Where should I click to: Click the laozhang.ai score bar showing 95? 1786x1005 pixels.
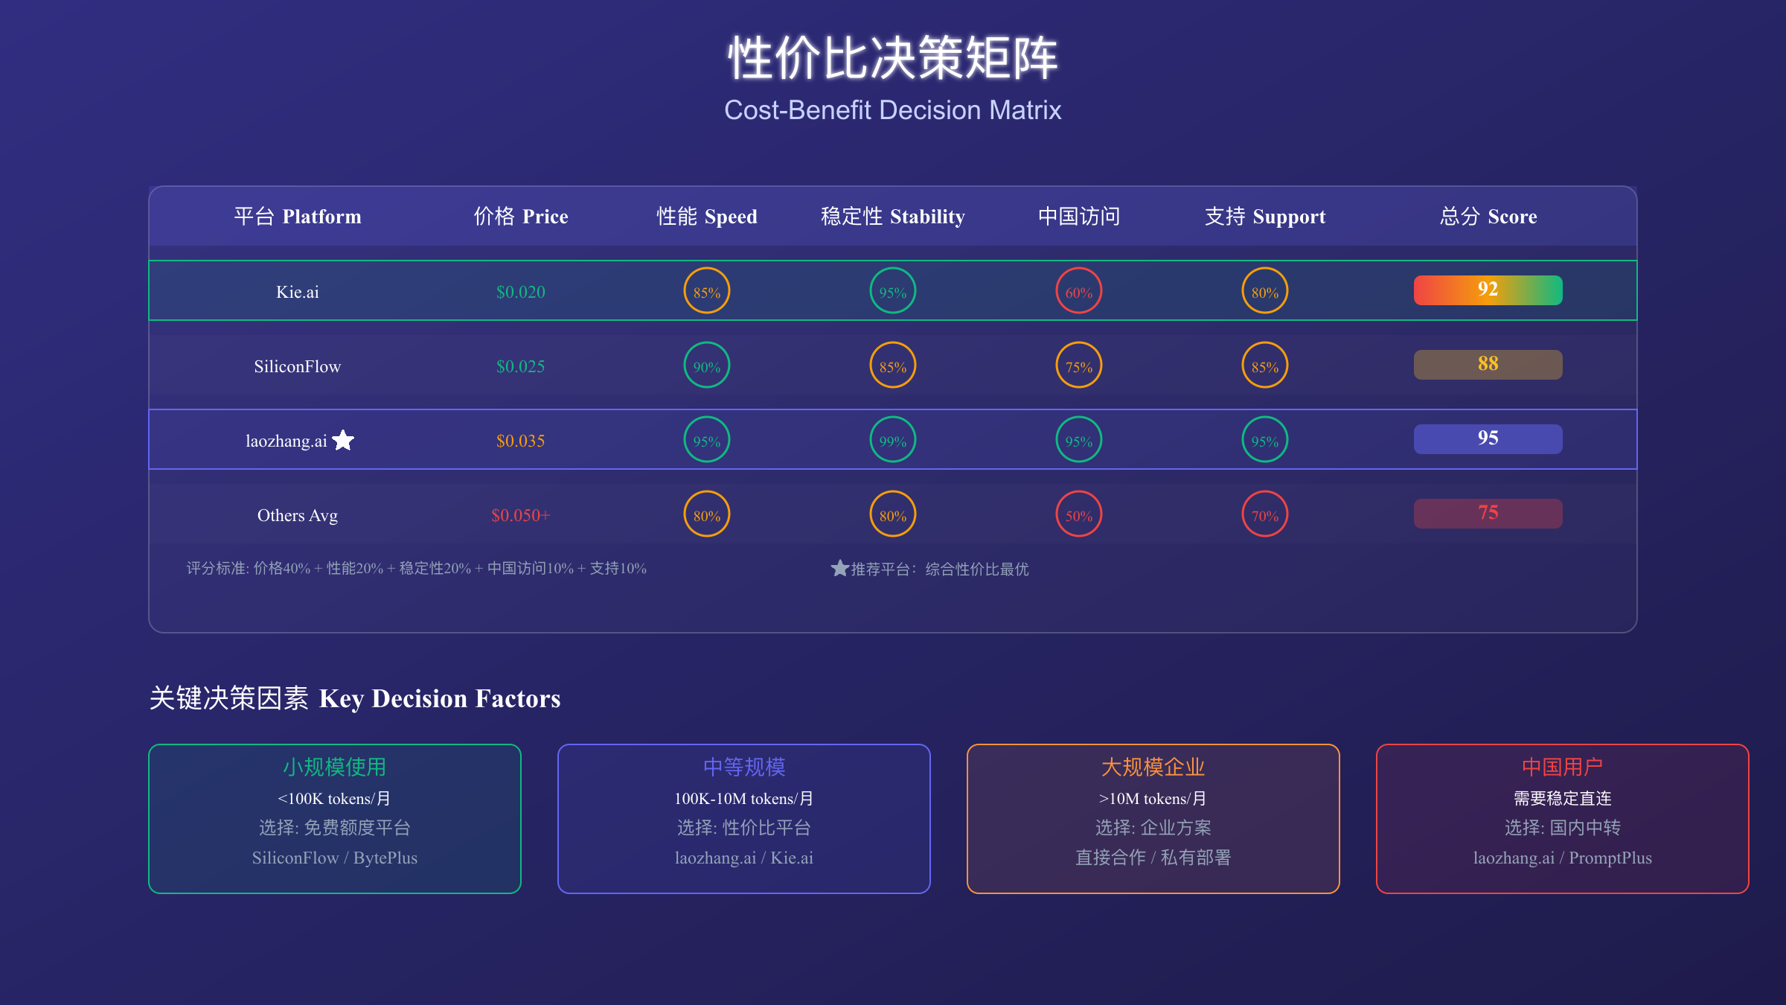pos(1488,439)
